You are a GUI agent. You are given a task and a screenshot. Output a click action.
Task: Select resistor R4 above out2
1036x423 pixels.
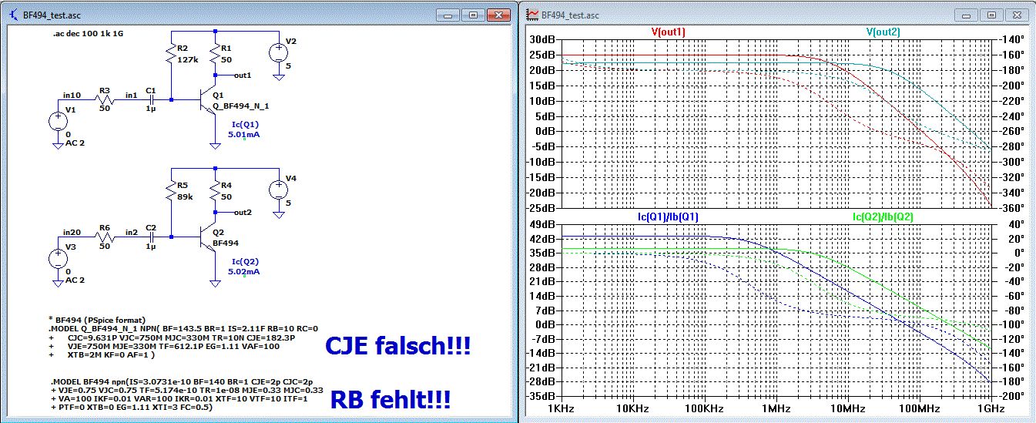213,190
